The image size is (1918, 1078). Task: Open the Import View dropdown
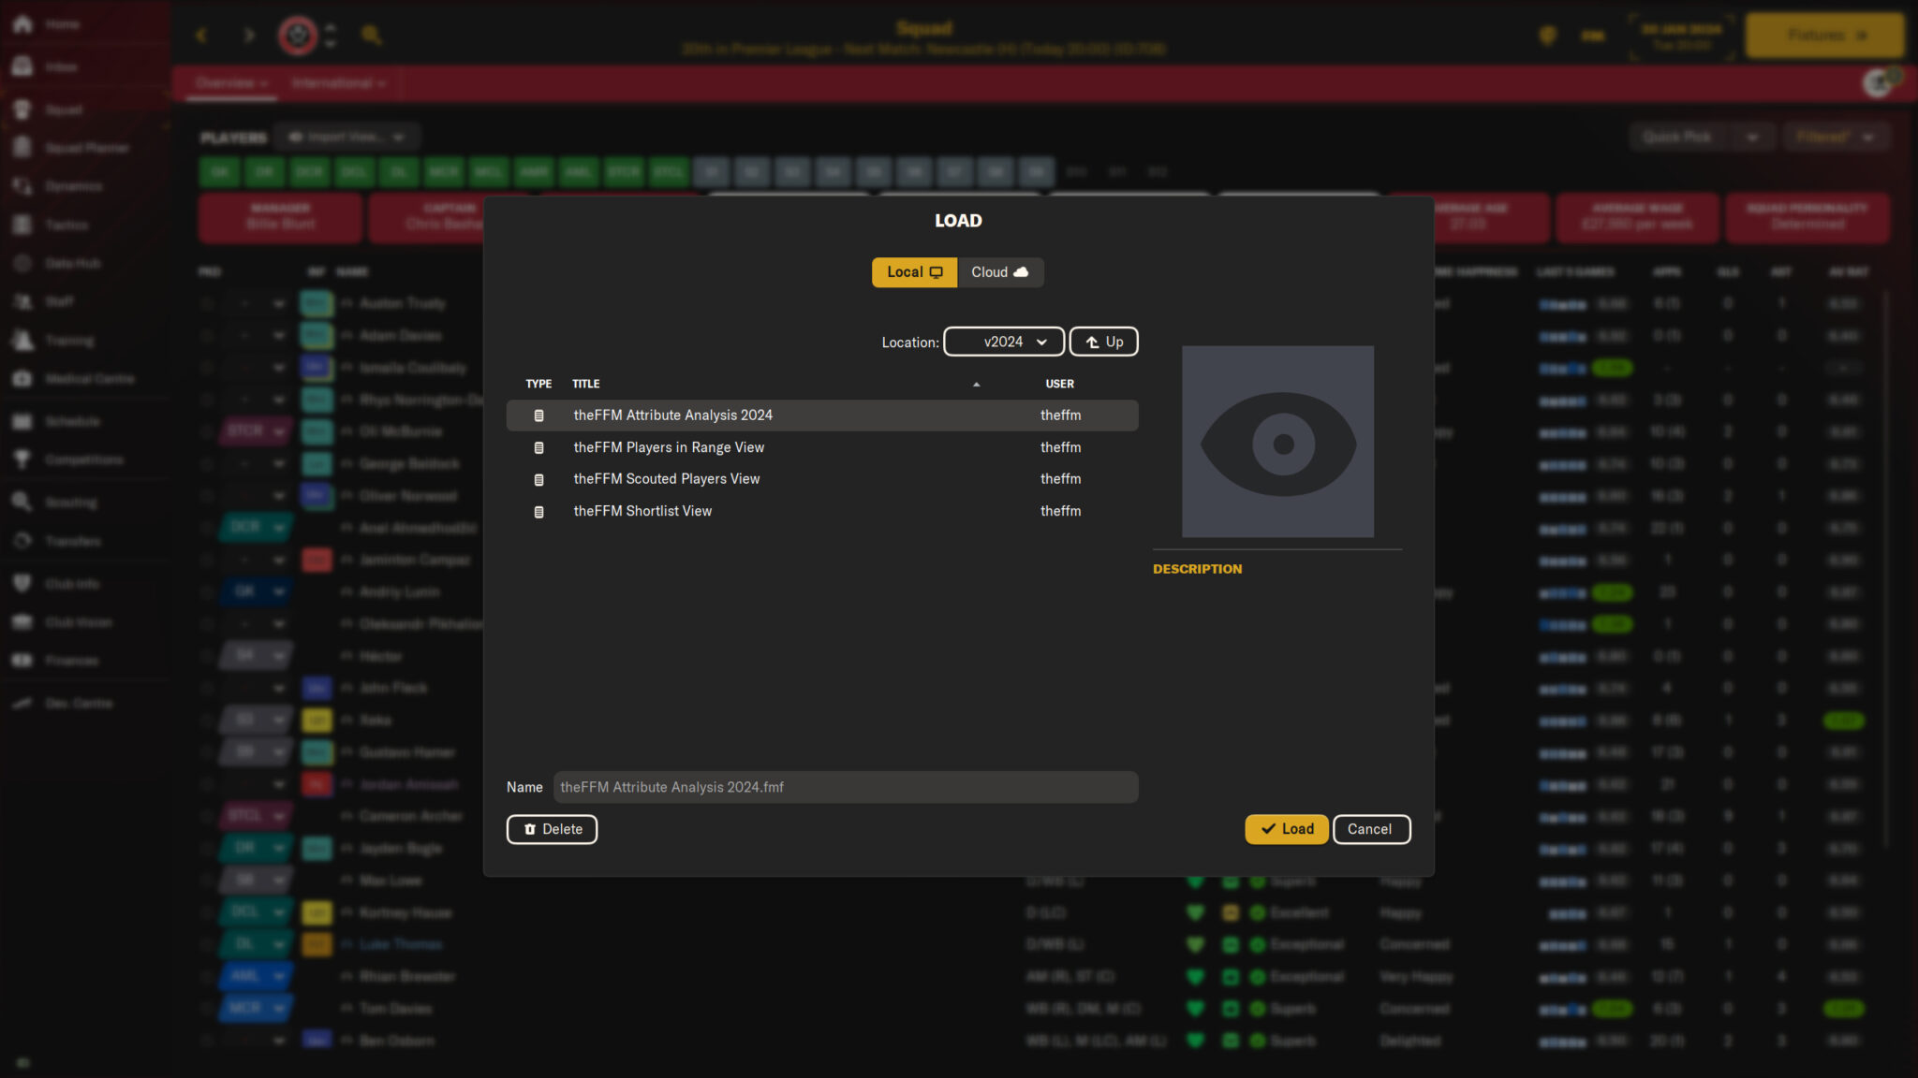pyautogui.click(x=347, y=137)
